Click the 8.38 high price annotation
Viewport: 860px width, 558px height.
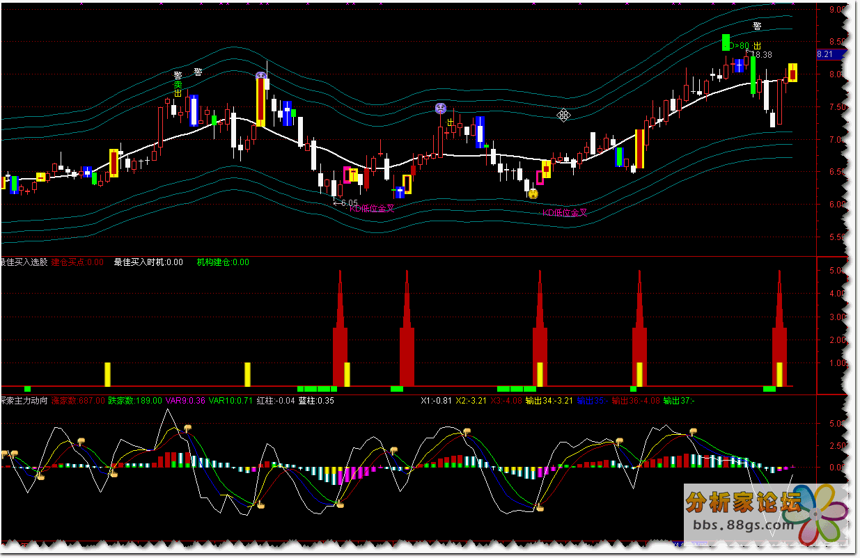pyautogui.click(x=761, y=54)
